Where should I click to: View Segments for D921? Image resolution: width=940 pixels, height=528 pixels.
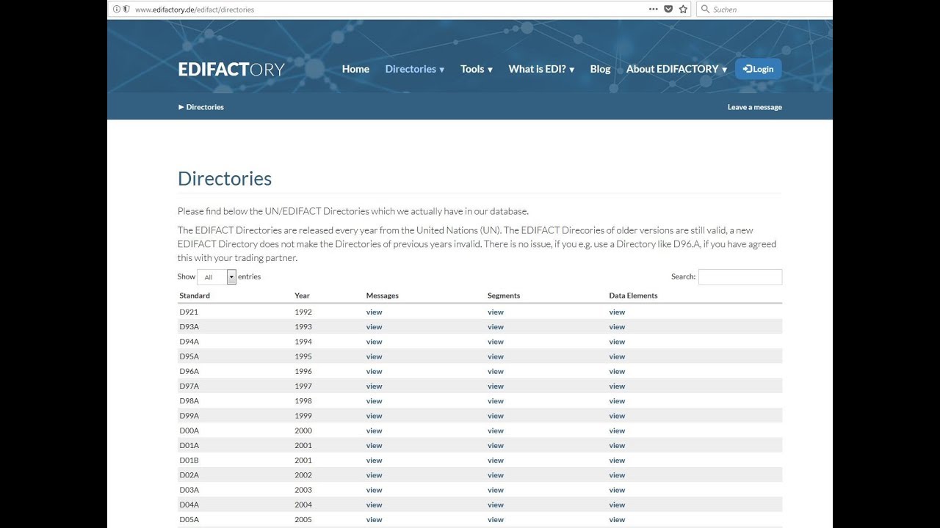coord(496,312)
